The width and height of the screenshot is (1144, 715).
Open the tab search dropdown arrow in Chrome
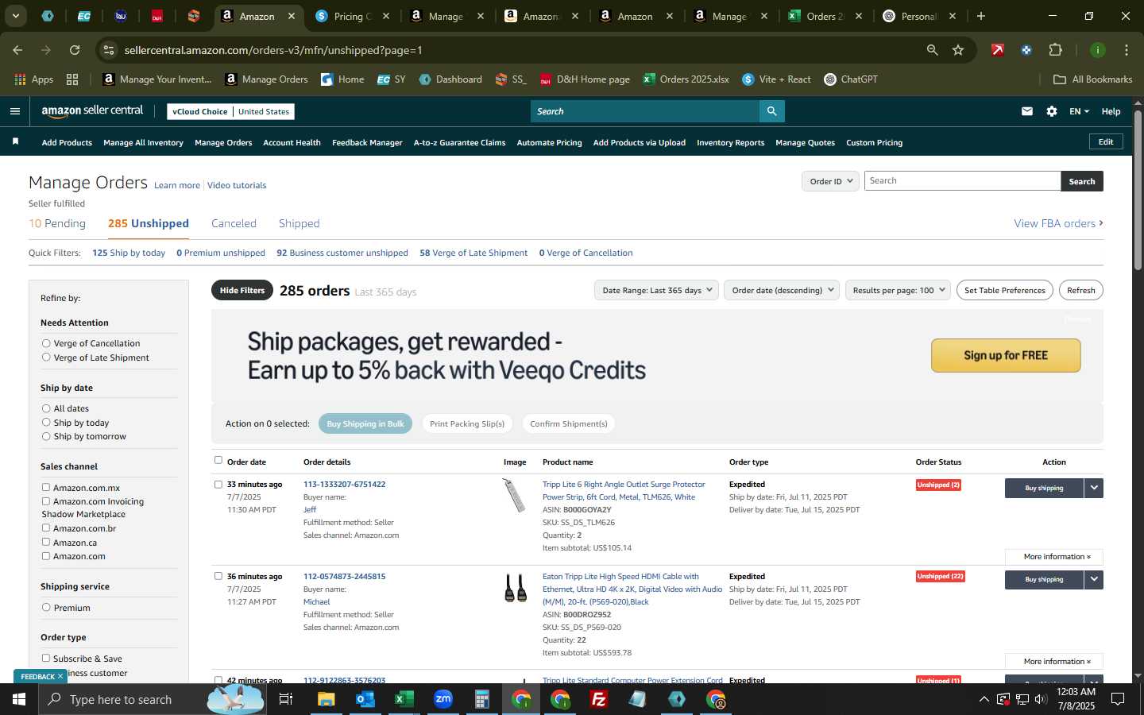click(15, 16)
